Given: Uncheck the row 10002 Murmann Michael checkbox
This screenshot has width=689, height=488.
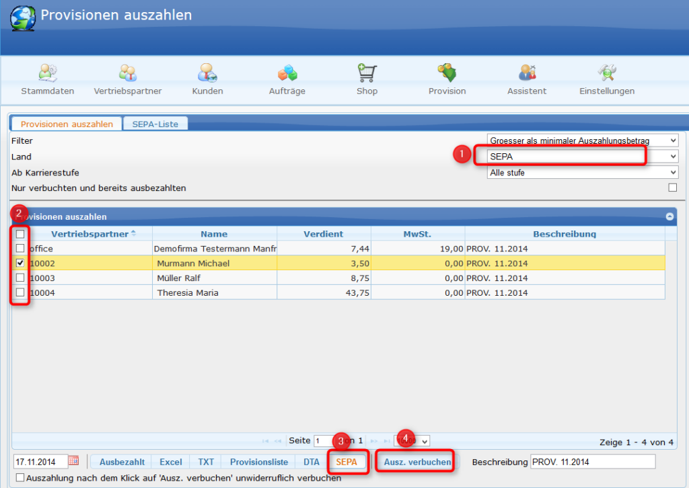Looking at the screenshot, I should (x=20, y=263).
